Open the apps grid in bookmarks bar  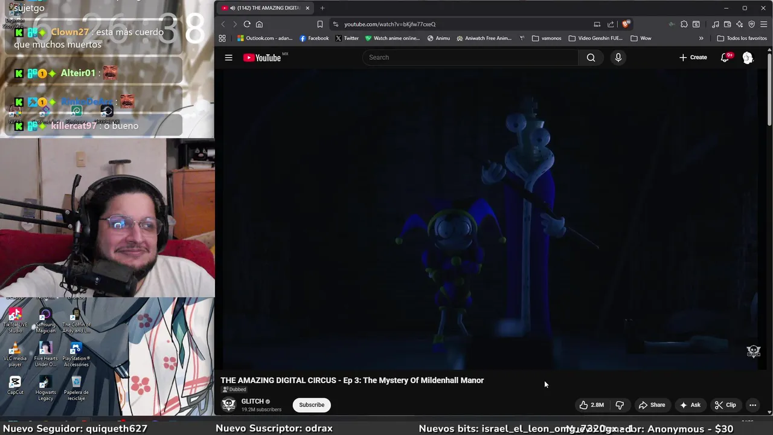(x=222, y=38)
